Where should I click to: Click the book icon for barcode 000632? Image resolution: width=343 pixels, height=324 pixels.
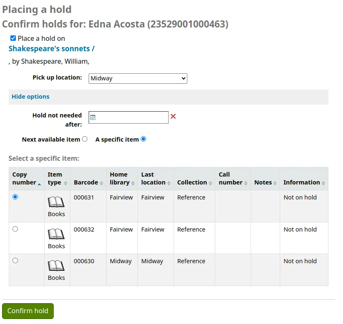[x=56, y=234]
